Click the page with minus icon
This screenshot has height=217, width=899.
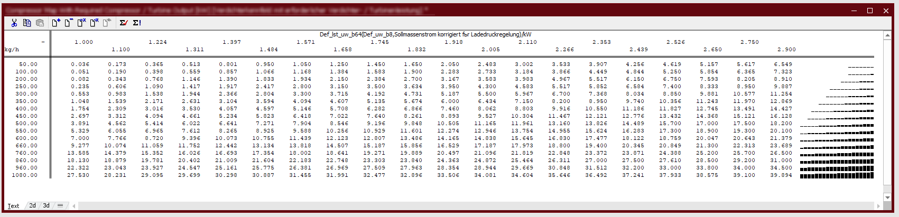pyautogui.click(x=69, y=23)
